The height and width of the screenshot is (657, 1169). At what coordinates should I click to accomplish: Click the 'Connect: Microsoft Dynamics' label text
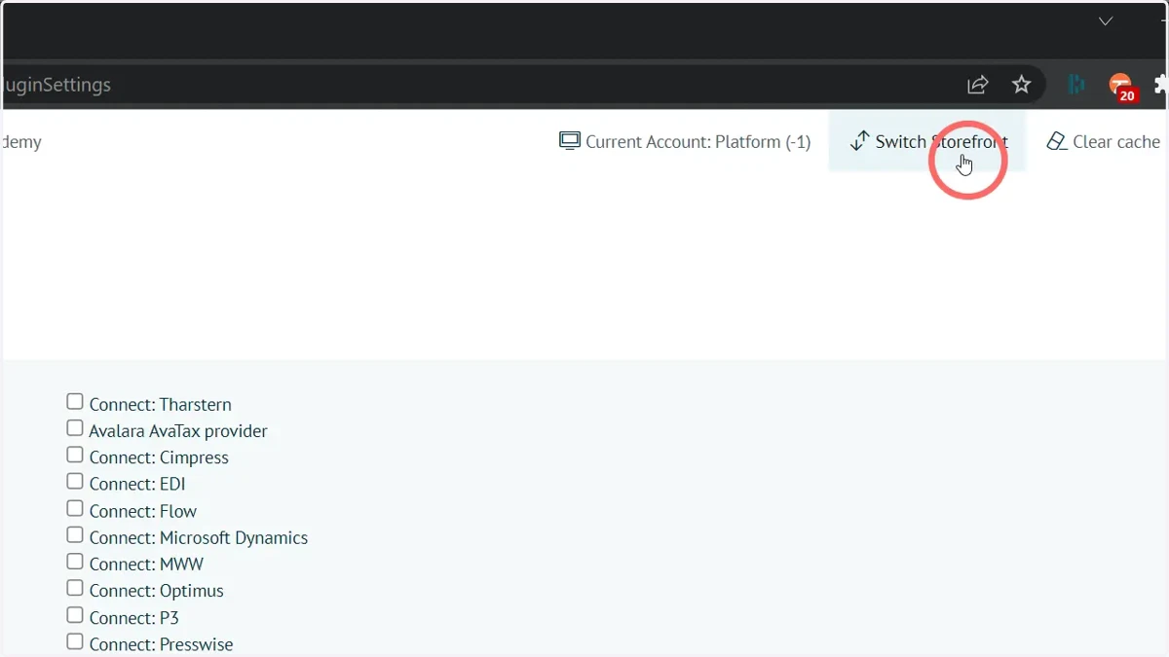point(199,537)
